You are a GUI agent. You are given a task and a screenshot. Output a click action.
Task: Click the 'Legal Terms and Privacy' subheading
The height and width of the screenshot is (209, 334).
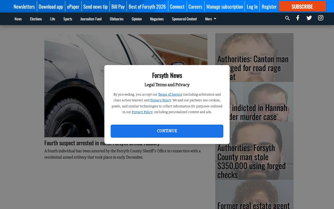coord(167,85)
